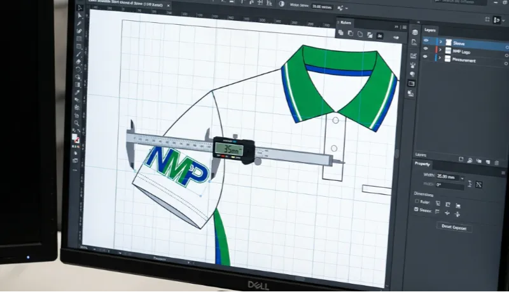Open the Rulers panel menu
The height and width of the screenshot is (292, 509).
(405, 27)
